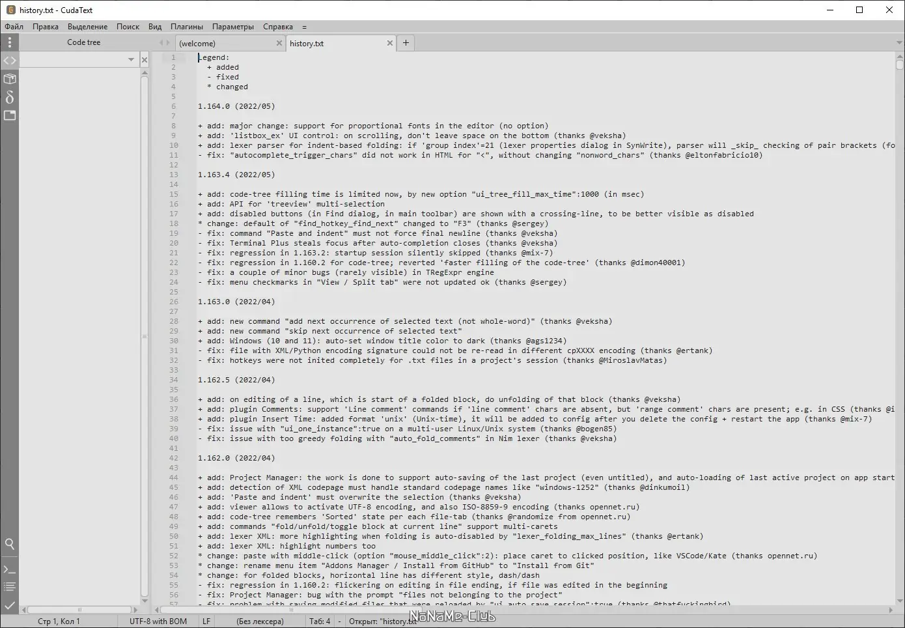This screenshot has width=905, height=628.
Task: Click the sidebar panel right arrow
Action: pyautogui.click(x=168, y=42)
